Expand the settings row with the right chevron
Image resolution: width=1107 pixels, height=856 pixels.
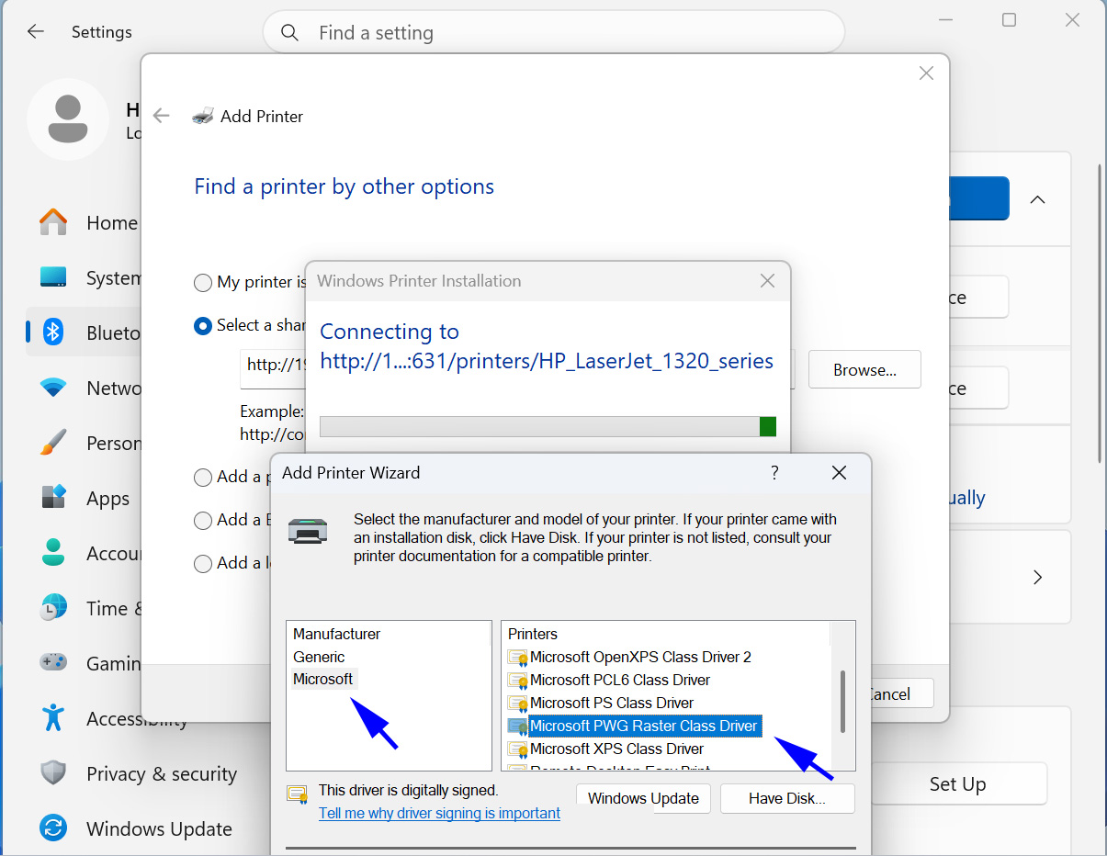click(1037, 577)
